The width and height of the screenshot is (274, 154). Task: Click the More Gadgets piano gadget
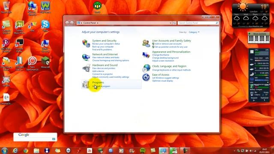(259, 38)
